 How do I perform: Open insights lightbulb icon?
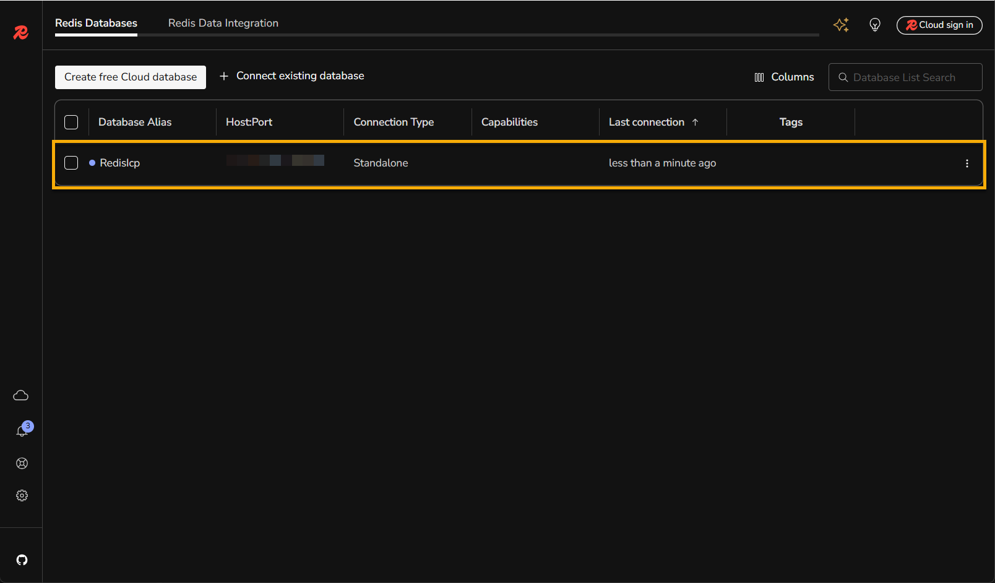point(874,25)
